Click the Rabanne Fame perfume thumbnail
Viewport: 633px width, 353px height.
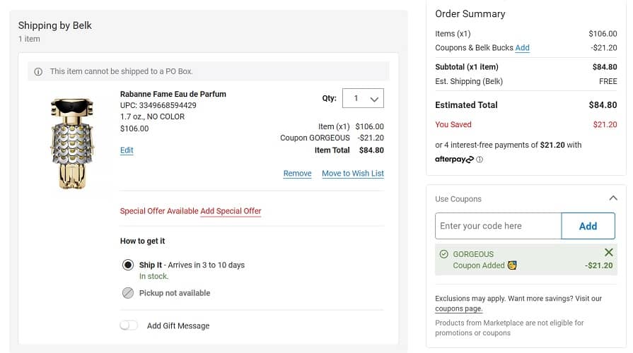[x=72, y=143]
